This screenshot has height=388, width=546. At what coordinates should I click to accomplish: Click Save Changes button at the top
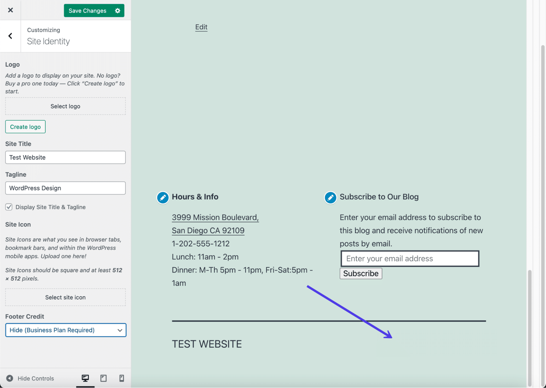click(87, 10)
